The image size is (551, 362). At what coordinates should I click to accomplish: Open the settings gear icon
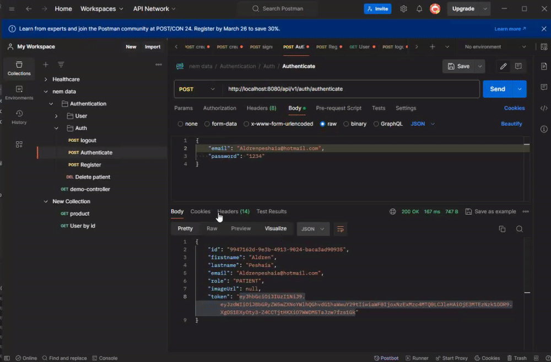403,9
